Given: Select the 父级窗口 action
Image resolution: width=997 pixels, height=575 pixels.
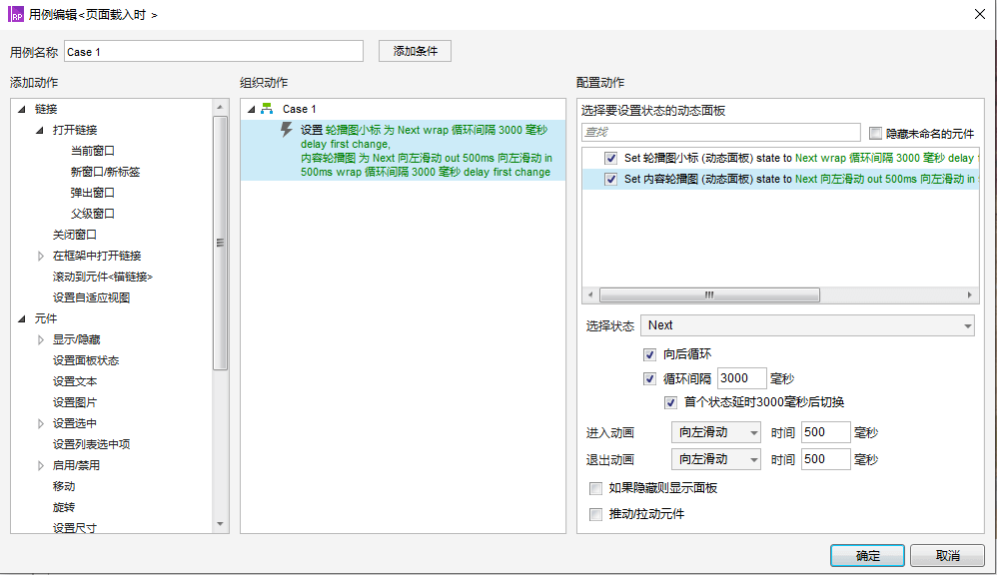Looking at the screenshot, I should 92,214.
